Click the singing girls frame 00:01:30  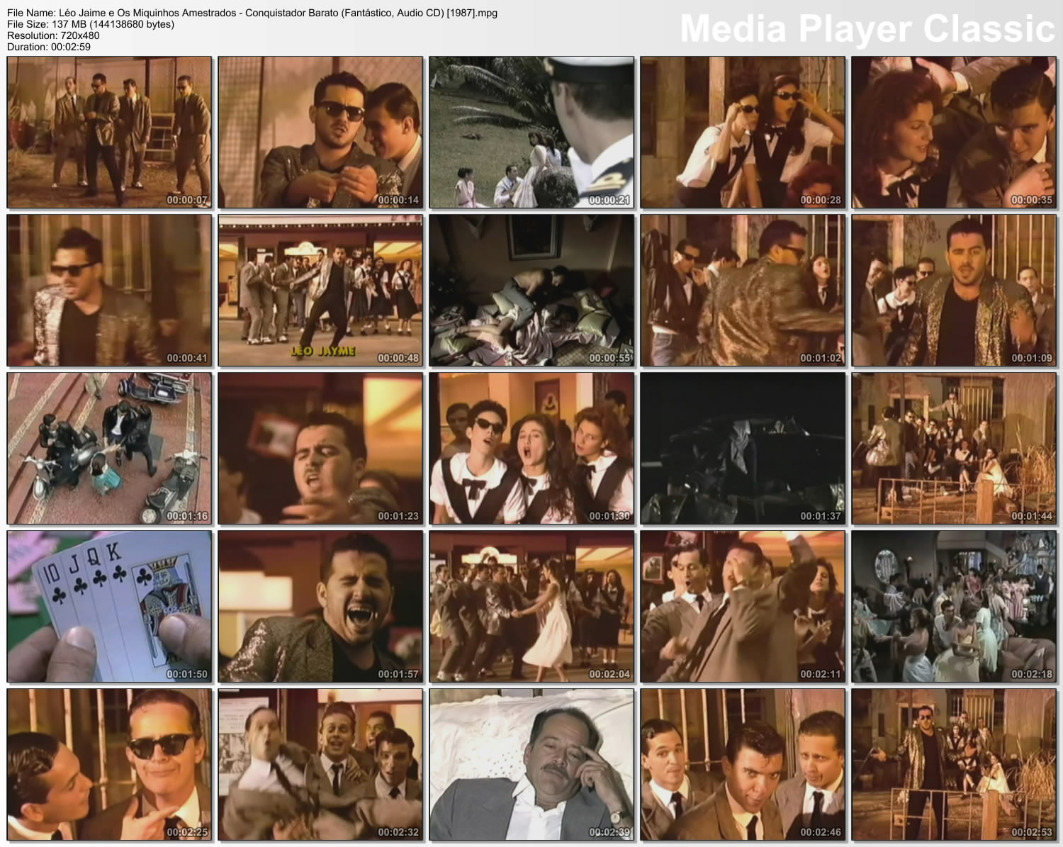[x=531, y=449]
